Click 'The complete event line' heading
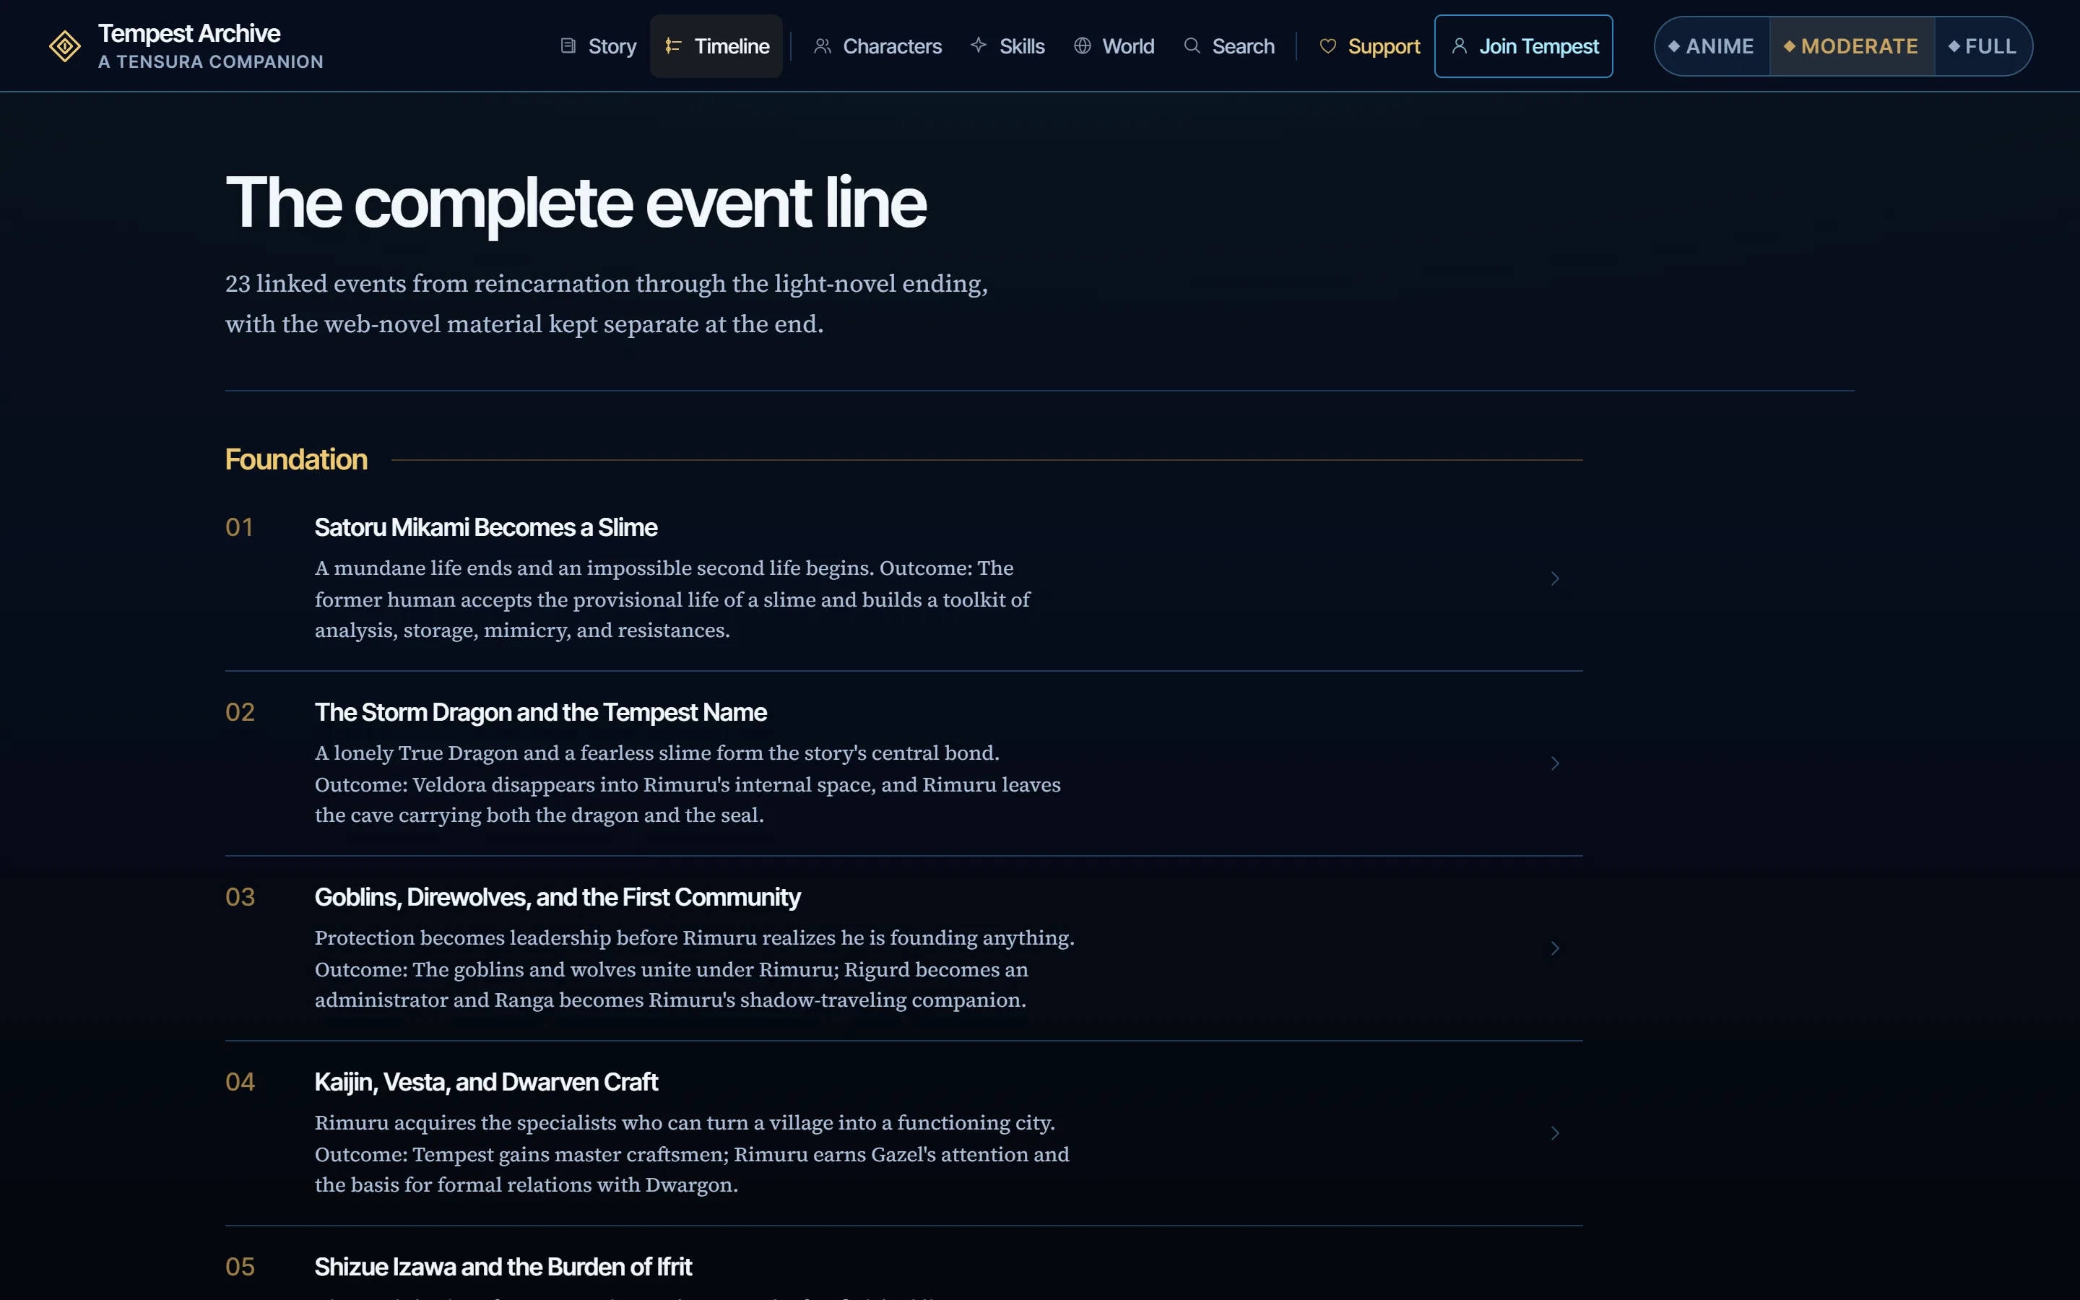 (x=576, y=203)
